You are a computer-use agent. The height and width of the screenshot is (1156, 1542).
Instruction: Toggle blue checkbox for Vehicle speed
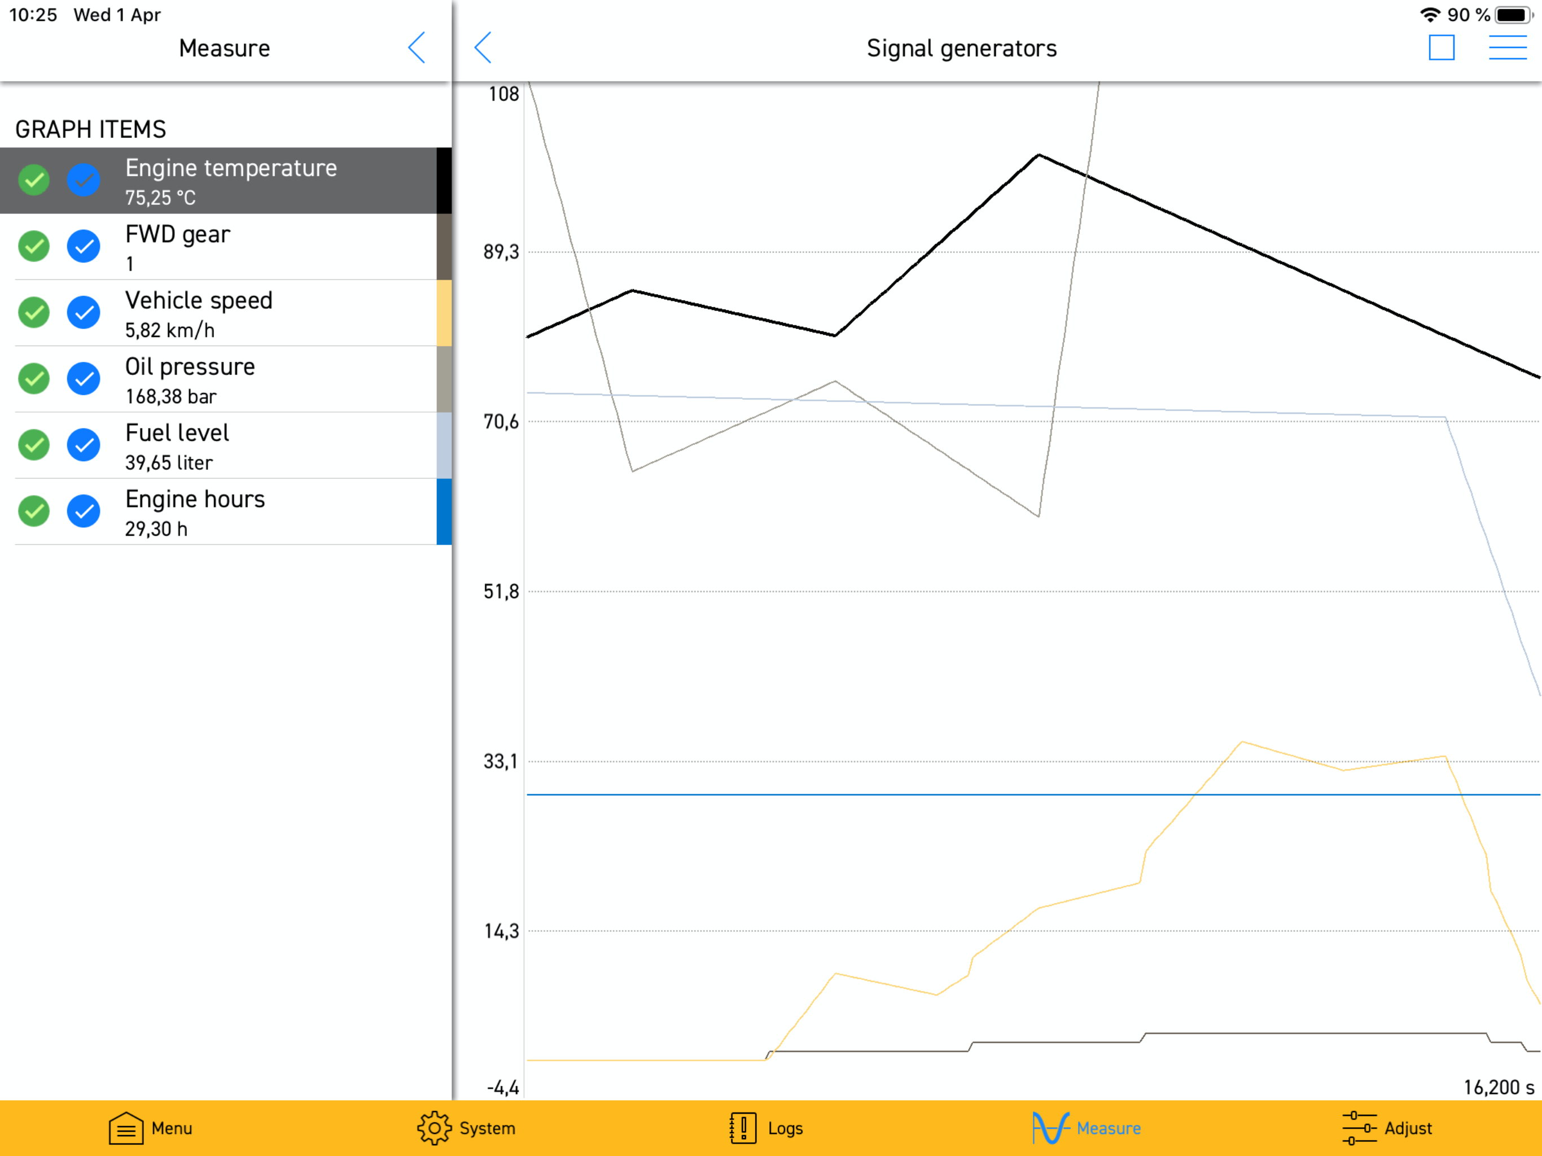click(x=84, y=312)
